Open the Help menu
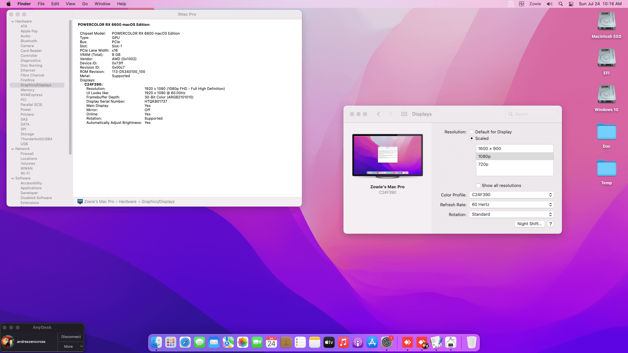Viewport: 628px width, 353px height. [122, 4]
